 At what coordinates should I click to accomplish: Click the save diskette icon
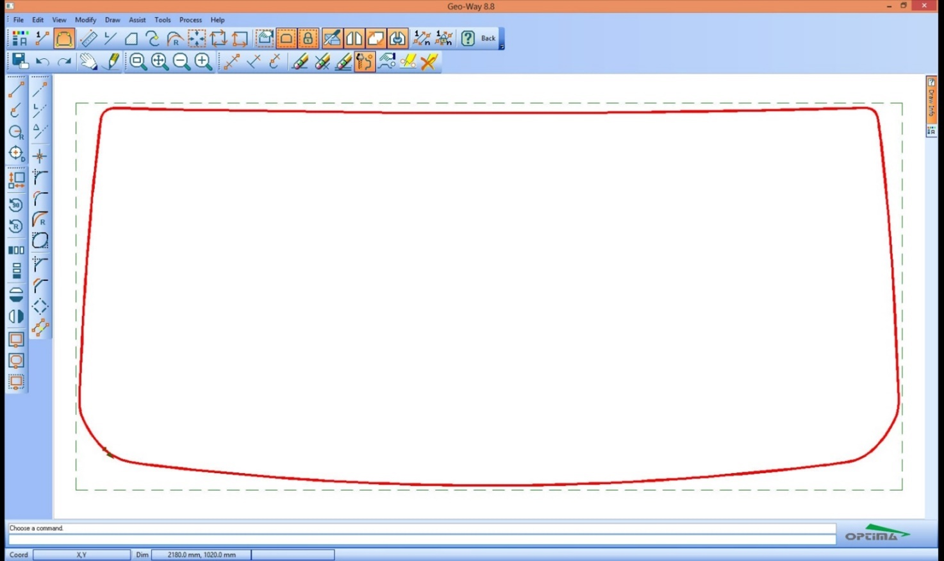click(x=19, y=62)
